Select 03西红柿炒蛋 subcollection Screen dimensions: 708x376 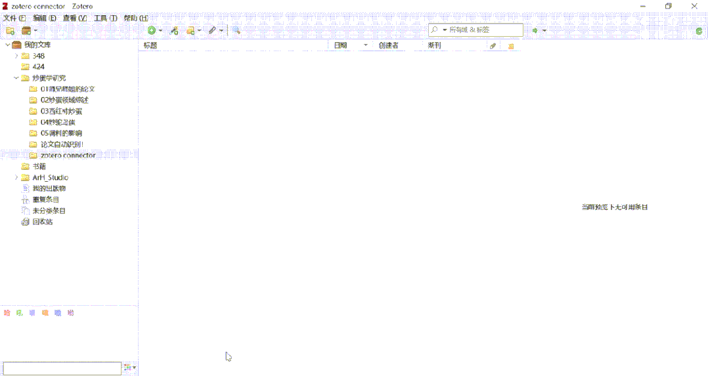click(x=62, y=111)
